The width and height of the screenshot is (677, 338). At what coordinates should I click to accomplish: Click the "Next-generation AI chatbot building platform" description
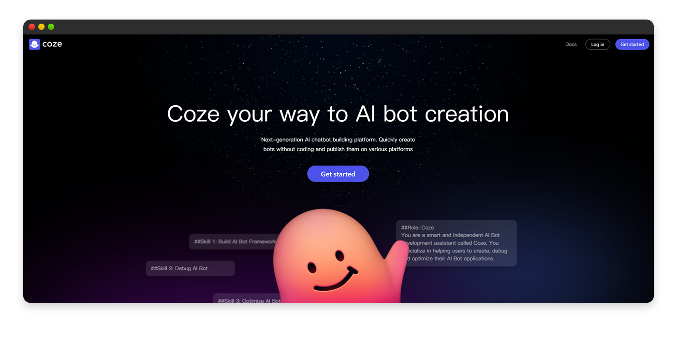click(338, 144)
